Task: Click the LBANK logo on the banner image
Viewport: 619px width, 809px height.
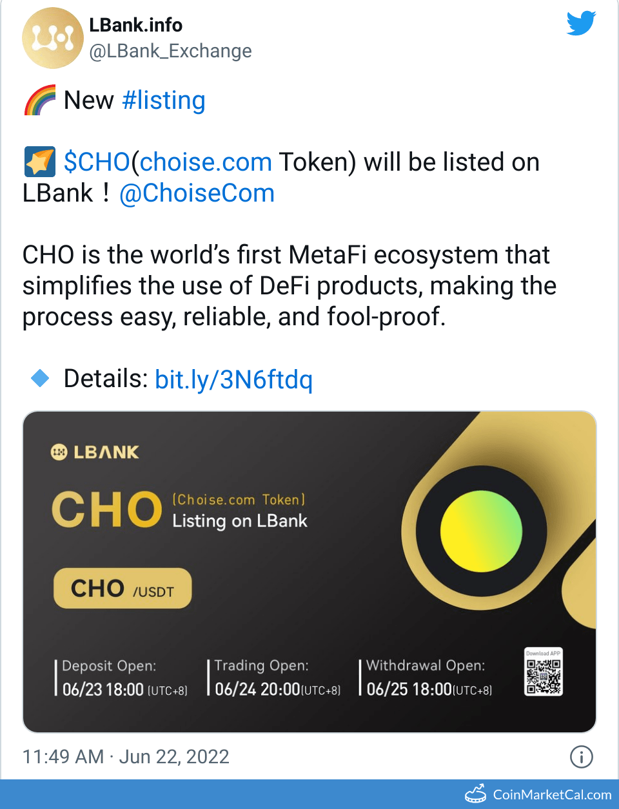Action: pyautogui.click(x=95, y=452)
